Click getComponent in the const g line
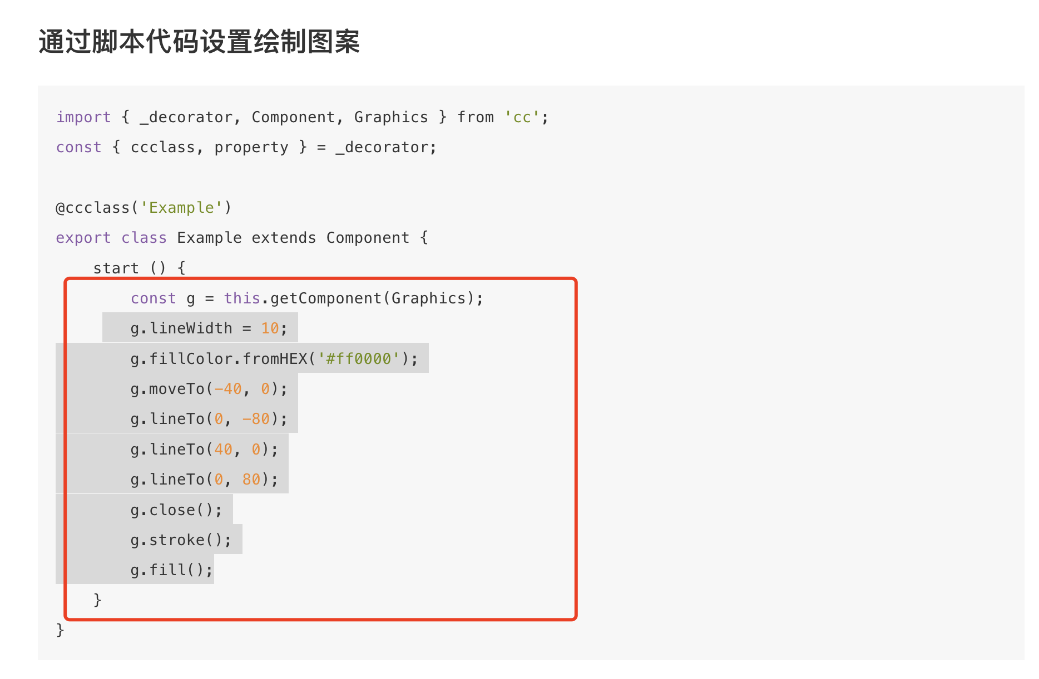 [326, 298]
